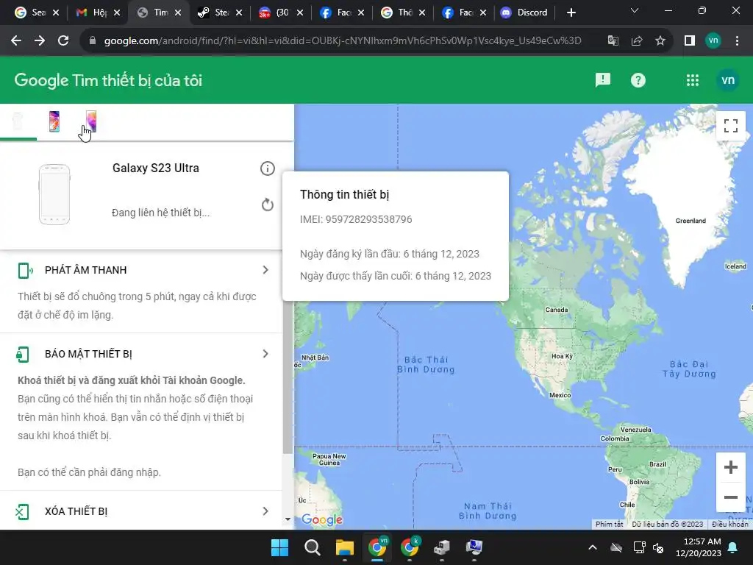Click XÓA THIẾT BỊ label
Viewport: 753px width, 565px height.
(76, 511)
